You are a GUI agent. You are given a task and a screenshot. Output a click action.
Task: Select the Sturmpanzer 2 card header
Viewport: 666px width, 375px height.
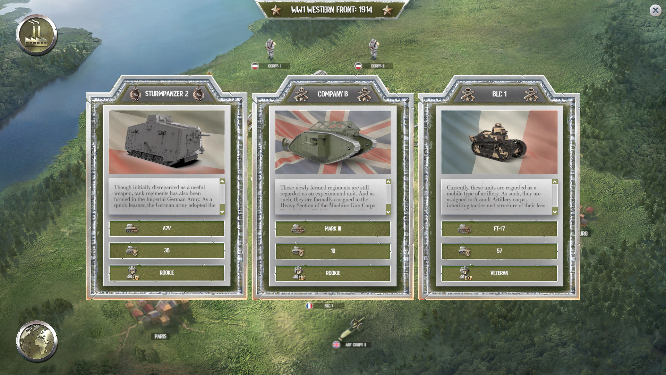tap(166, 94)
